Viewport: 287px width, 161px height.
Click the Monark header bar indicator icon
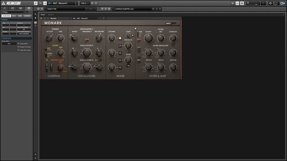[x=171, y=23]
